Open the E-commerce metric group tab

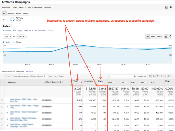tap(40, 30)
